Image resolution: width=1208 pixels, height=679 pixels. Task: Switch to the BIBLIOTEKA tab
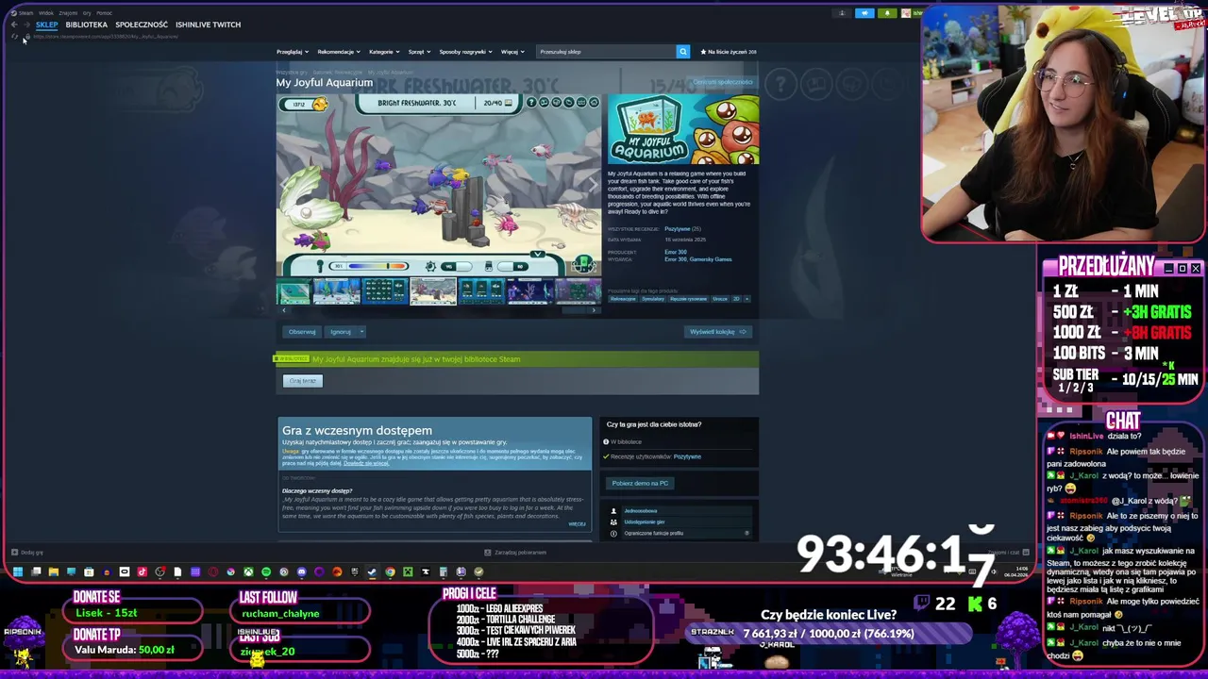[x=87, y=25]
